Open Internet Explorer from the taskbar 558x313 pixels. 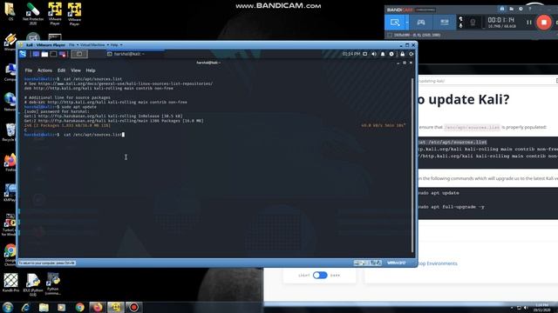(25, 307)
